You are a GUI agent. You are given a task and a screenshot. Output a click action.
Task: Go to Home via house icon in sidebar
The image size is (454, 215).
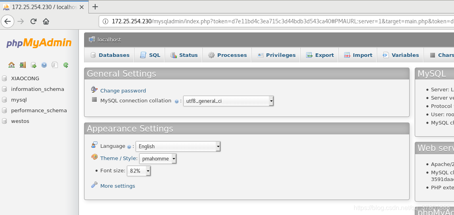(x=11, y=65)
